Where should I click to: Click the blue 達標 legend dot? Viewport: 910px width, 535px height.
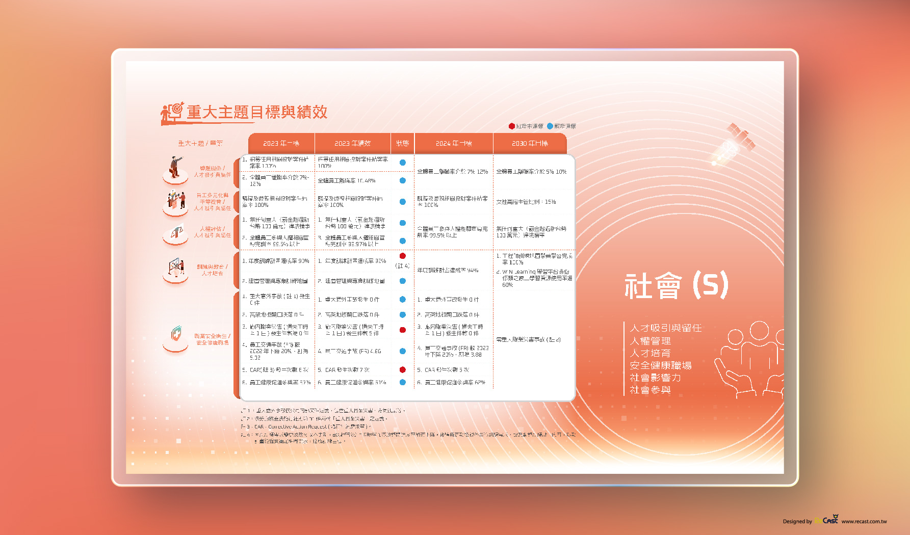550,126
